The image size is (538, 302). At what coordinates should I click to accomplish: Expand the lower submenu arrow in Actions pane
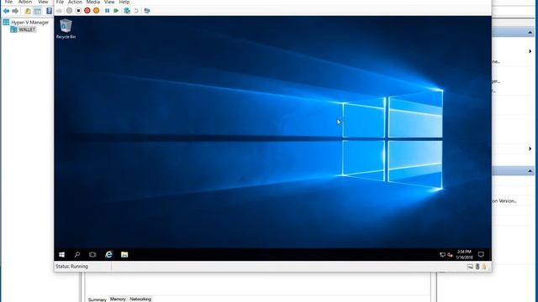pos(530,149)
